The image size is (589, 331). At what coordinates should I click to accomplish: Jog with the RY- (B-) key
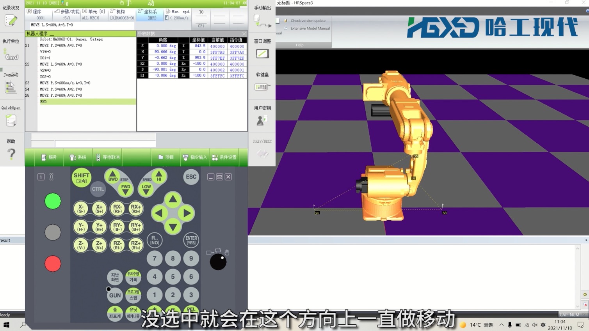[117, 227]
